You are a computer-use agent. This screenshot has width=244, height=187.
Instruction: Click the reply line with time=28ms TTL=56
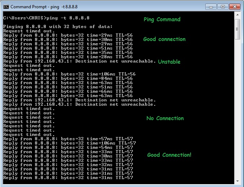[x=68, y=57]
